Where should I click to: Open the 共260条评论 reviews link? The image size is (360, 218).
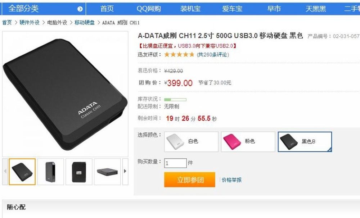(213, 55)
